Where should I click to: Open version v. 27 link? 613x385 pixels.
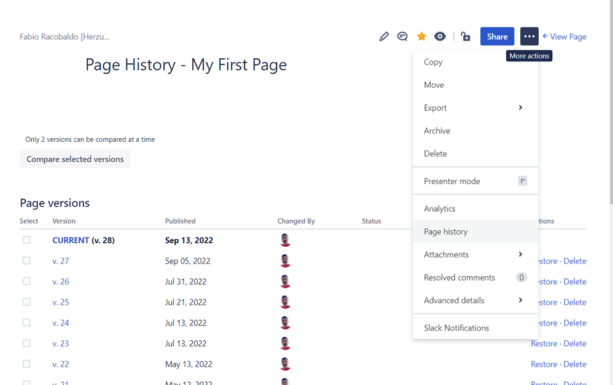tap(61, 261)
